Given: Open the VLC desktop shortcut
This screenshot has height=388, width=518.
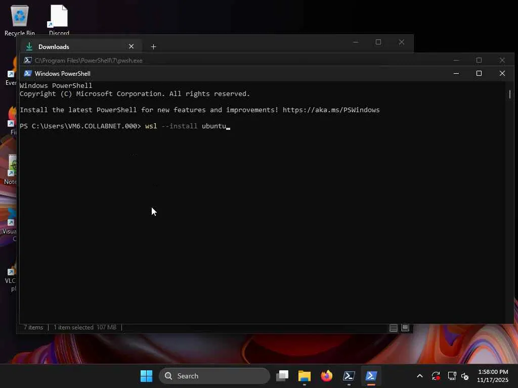Looking at the screenshot, I should click(10, 276).
